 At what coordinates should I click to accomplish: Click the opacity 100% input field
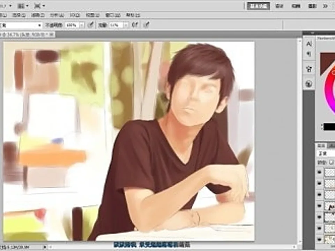71,25
